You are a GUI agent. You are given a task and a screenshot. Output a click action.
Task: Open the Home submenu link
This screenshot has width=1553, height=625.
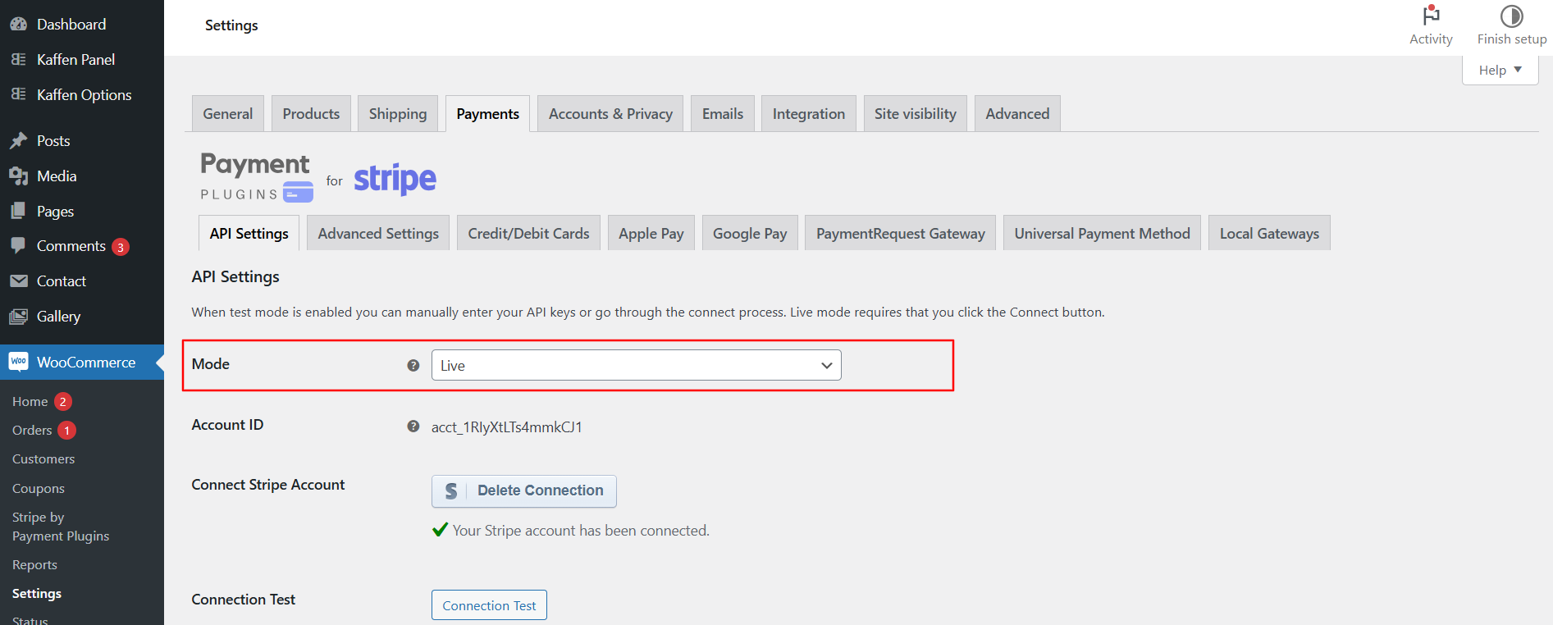pos(30,402)
